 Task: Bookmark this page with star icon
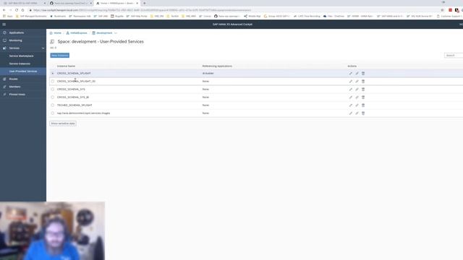pyautogui.click(x=442, y=10)
